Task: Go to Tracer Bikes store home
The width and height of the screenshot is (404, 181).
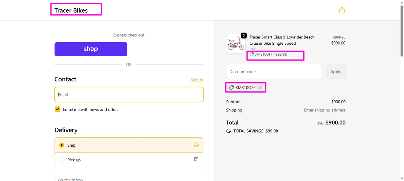Action: [x=71, y=10]
